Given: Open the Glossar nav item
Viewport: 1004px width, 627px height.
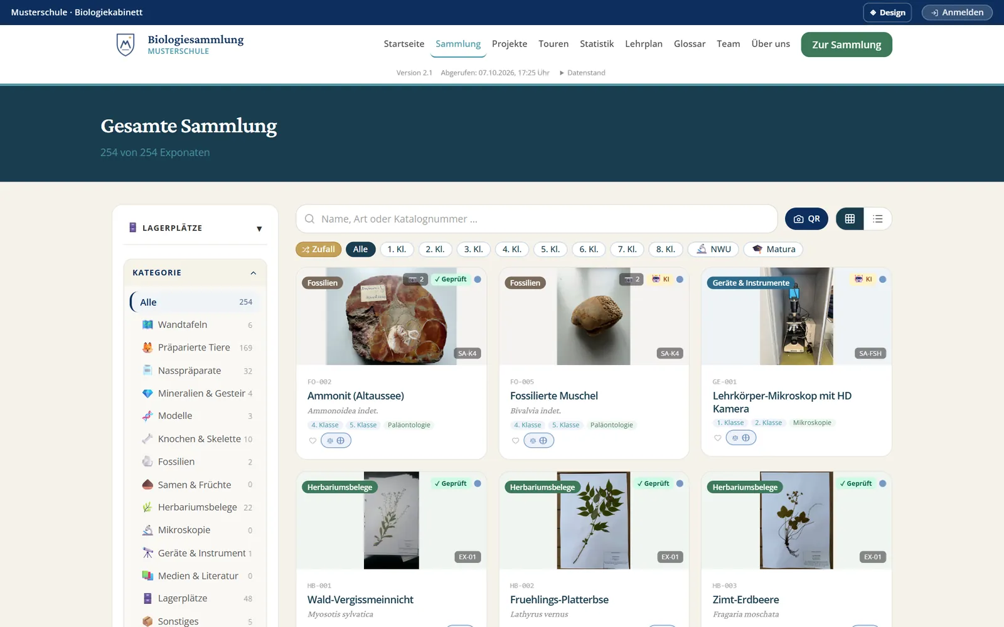Looking at the screenshot, I should [690, 44].
